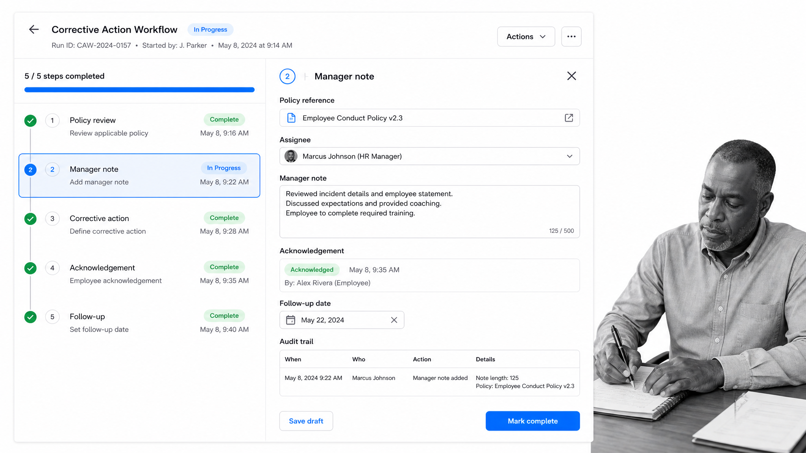Click the Mark complete button
Screen dimensions: 806x453
(x=532, y=421)
